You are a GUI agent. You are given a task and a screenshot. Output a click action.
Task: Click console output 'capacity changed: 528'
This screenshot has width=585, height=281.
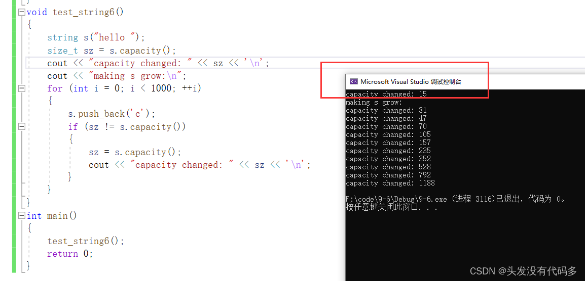[388, 167]
